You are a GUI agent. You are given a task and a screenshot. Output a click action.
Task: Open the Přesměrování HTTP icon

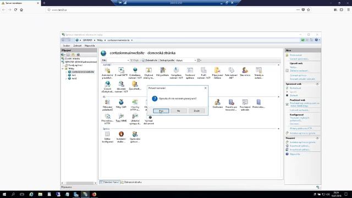108,119
